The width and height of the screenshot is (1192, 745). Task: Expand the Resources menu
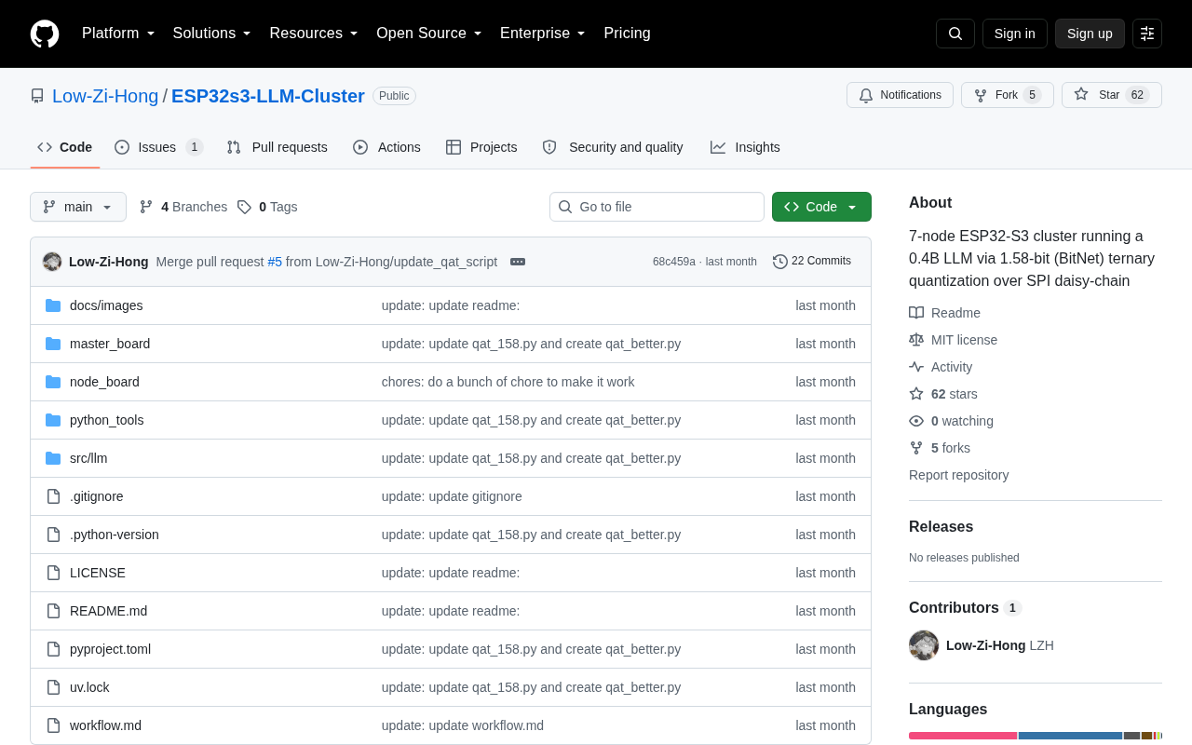(314, 34)
